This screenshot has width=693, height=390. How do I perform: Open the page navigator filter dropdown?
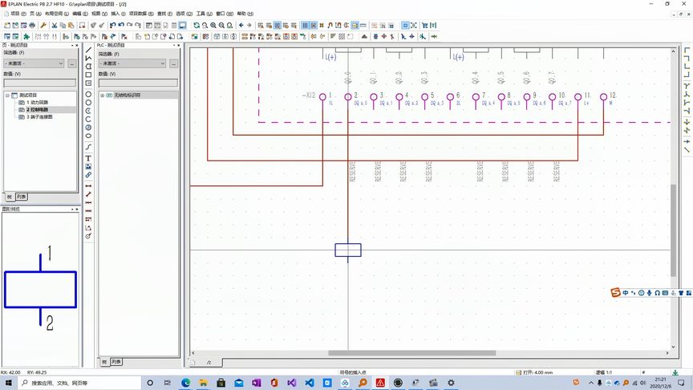click(34, 63)
